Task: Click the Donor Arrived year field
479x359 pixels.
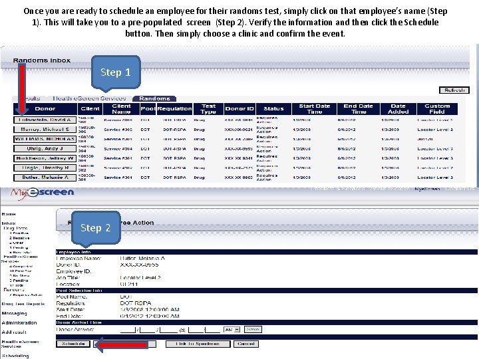Action: [x=169, y=330]
